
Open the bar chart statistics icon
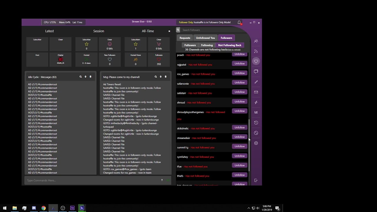256,112
